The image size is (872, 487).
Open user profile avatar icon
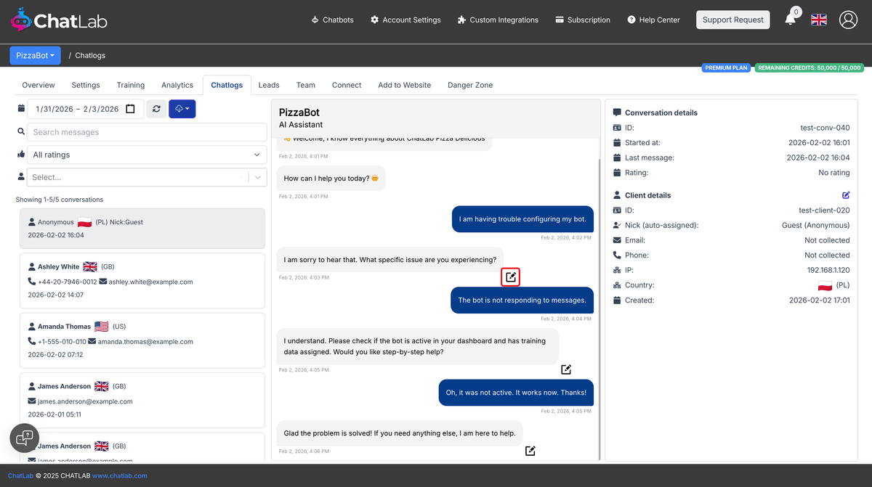(848, 20)
